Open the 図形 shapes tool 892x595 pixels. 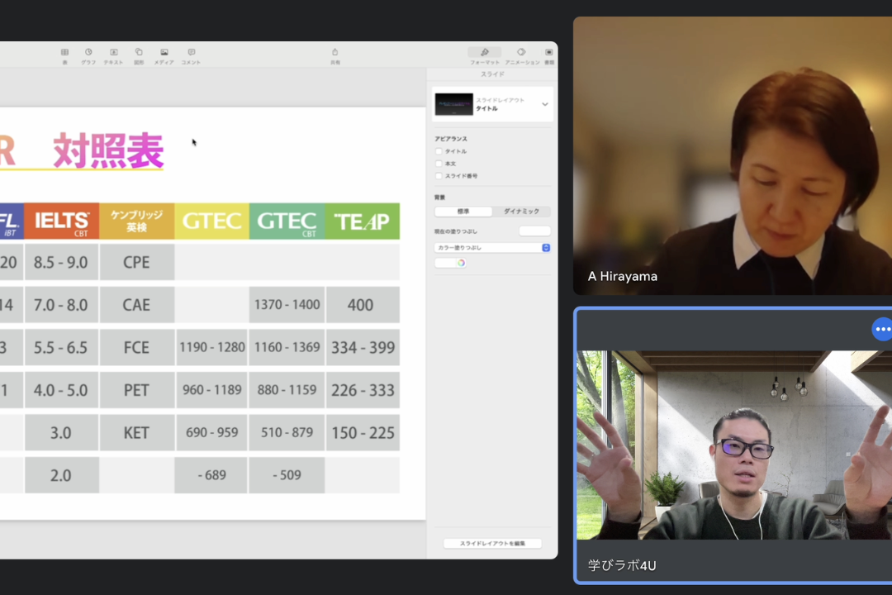coord(139,56)
